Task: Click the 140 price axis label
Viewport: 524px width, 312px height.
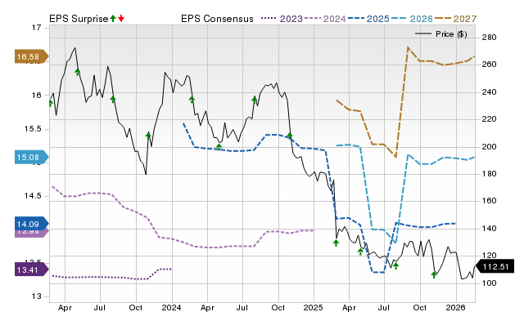Action: tap(490, 229)
